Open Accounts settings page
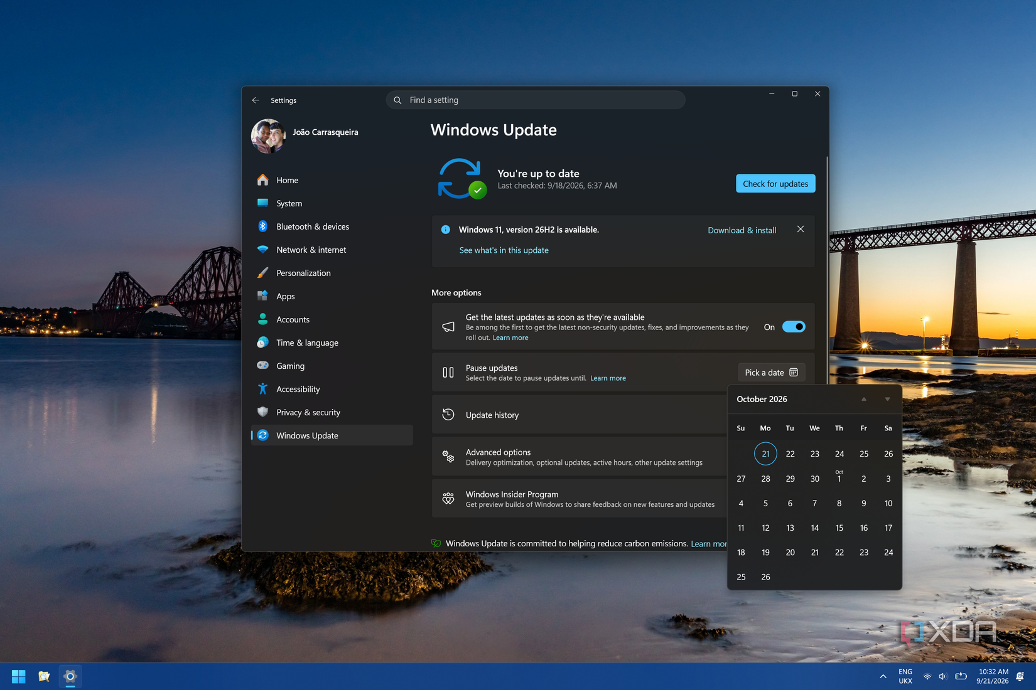The image size is (1036, 690). click(332, 319)
